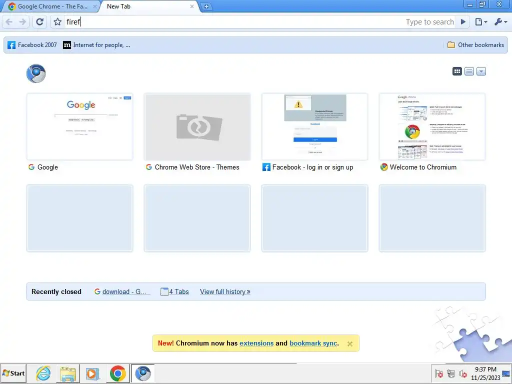Open the Other bookmarks folder

pyautogui.click(x=475, y=45)
